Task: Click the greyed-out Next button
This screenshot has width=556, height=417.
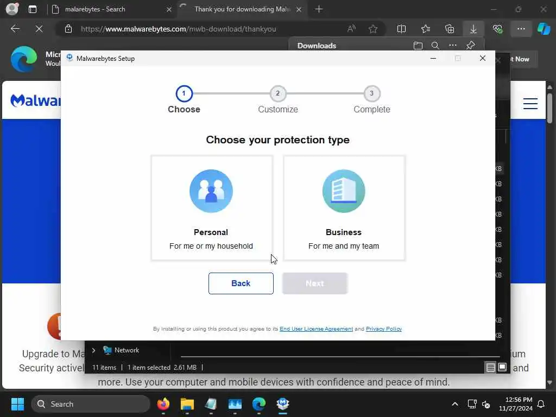Action: [x=314, y=283]
